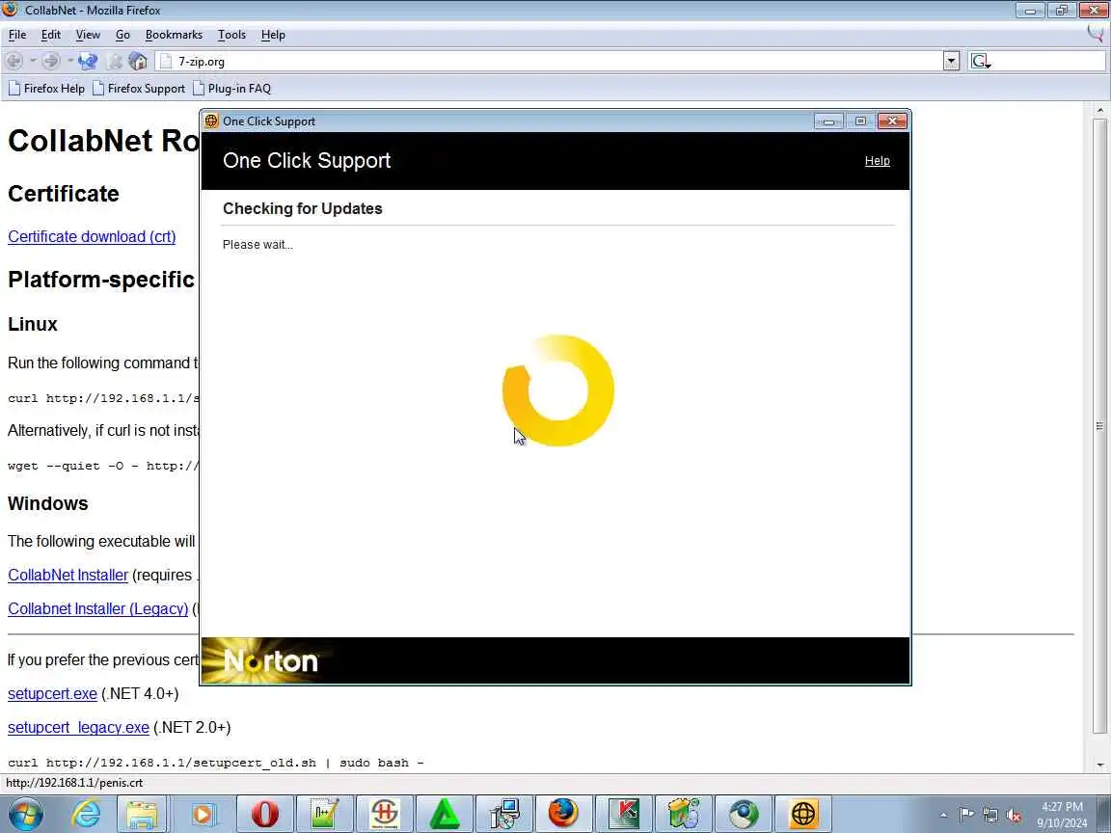Open the Forward history dropdown arrow

coord(69,61)
